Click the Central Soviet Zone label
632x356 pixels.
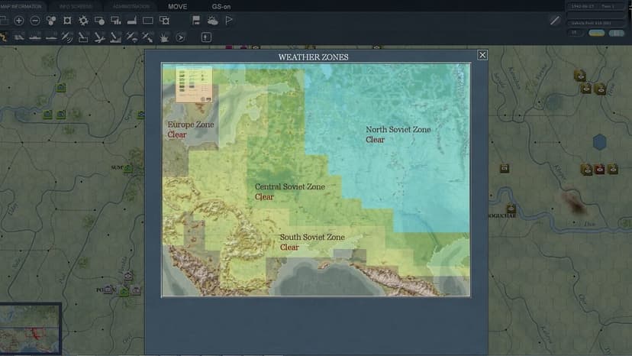290,186
